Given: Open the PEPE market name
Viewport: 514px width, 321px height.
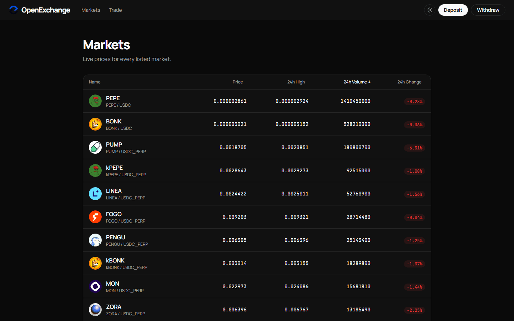Looking at the screenshot, I should (x=113, y=98).
